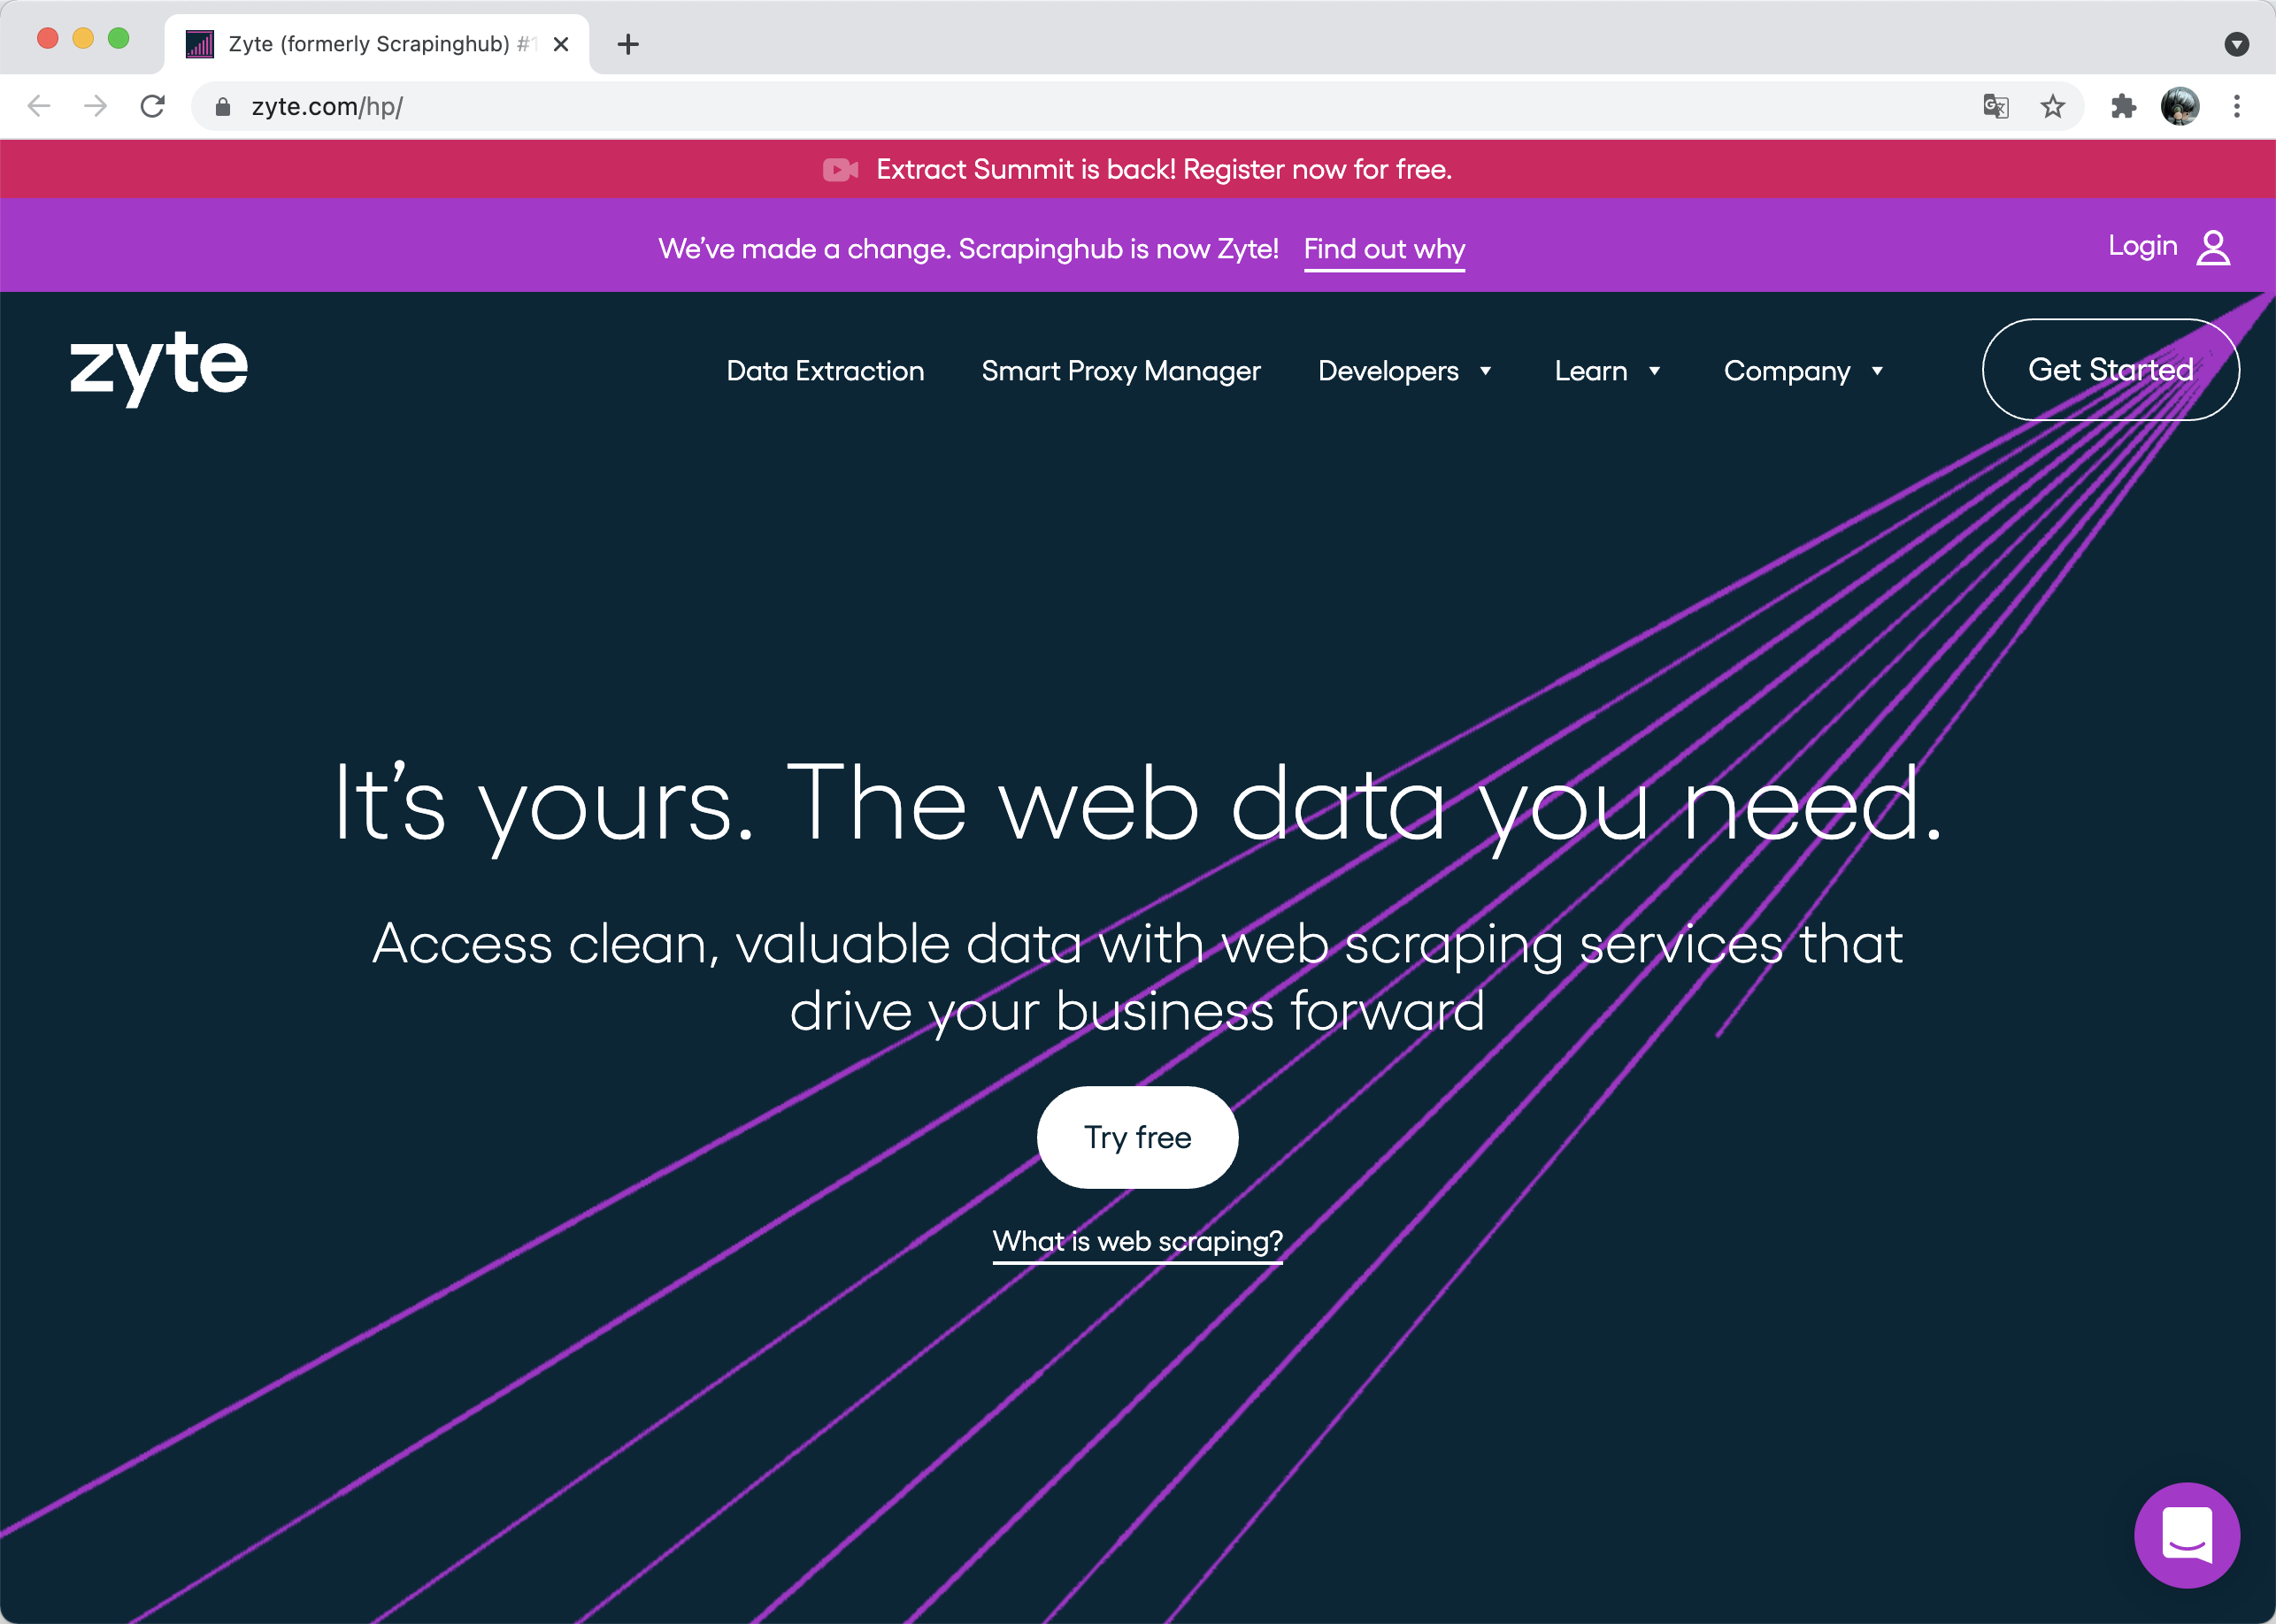
Task: Follow the Find out why link
Action: [x=1384, y=249]
